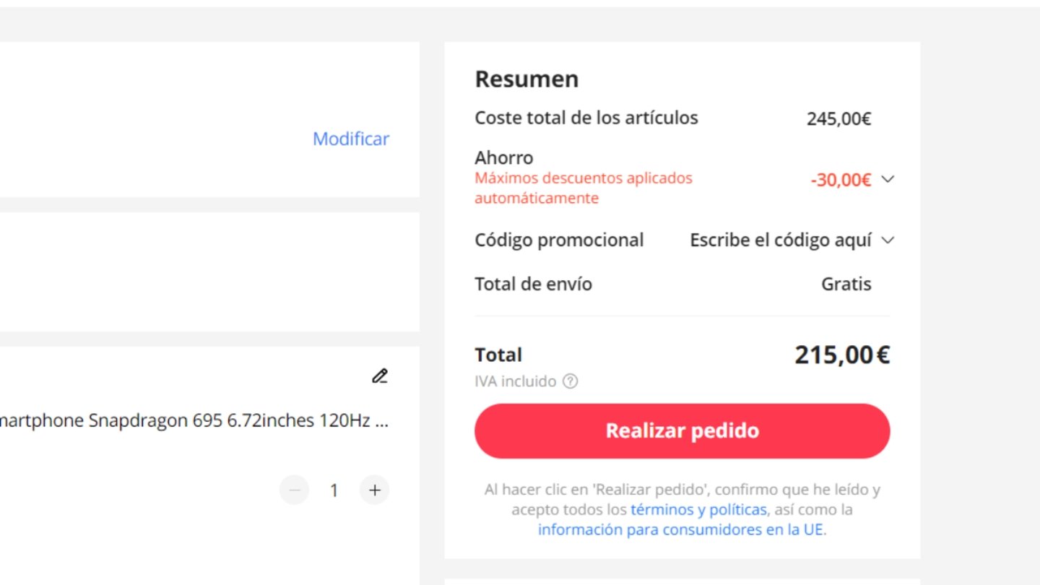1040x585 pixels.
Task: Click the pencil edit icon
Action: tap(380, 376)
